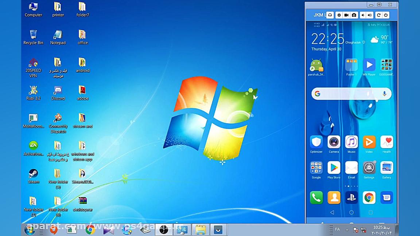Select the Notepad desktop shortcut

[x=58, y=37]
